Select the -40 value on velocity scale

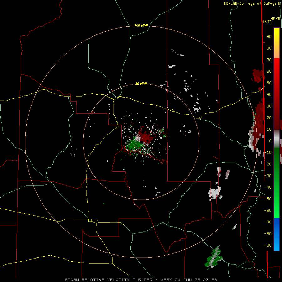268,187
